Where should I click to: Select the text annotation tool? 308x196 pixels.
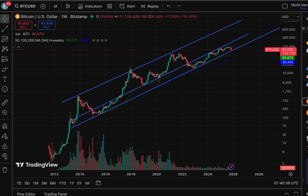(x=5, y=79)
